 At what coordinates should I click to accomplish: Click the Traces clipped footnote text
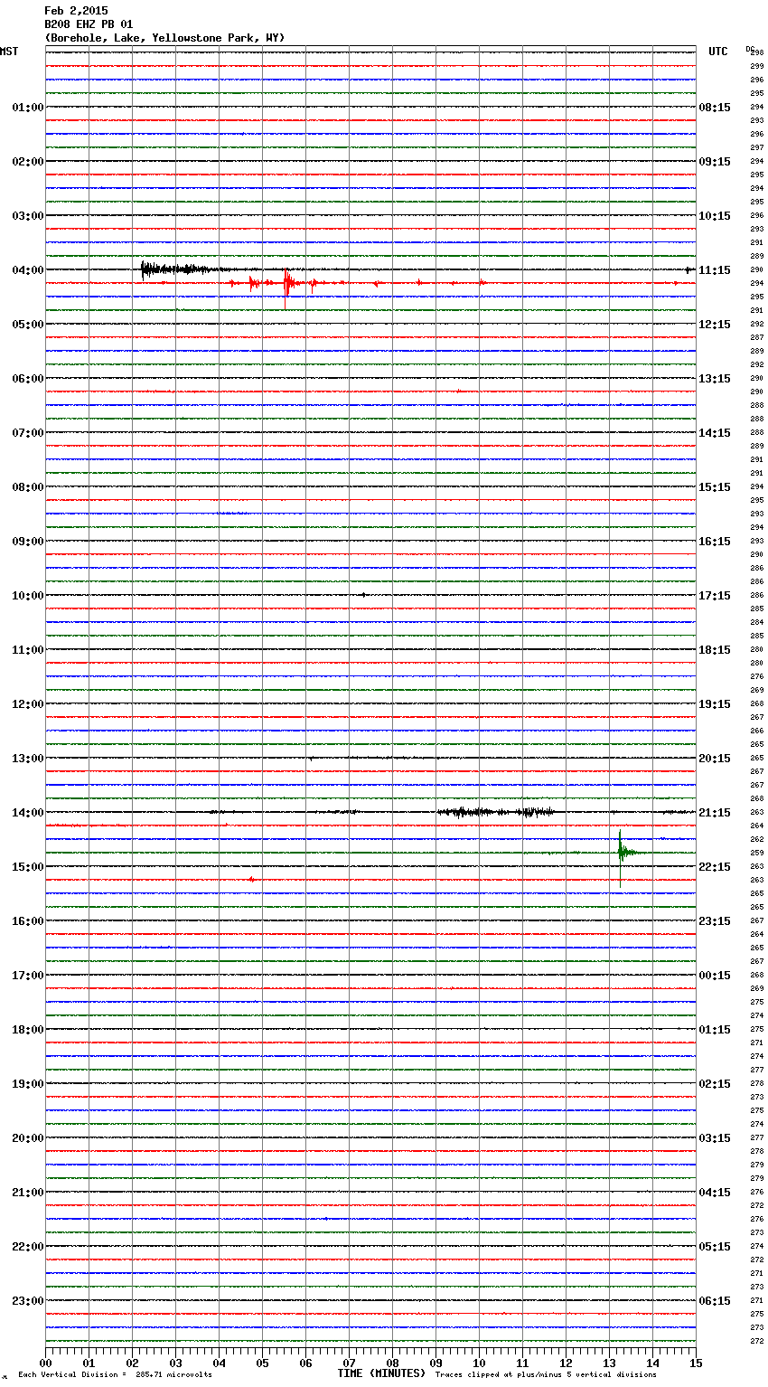click(546, 1375)
